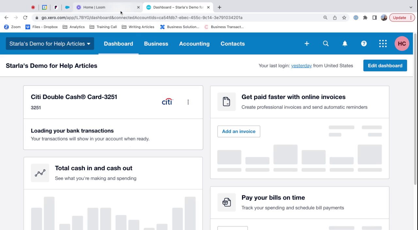This screenshot has height=230, width=418.
Task: Click the zoom magnifier icon in address bar
Action: [325, 18]
